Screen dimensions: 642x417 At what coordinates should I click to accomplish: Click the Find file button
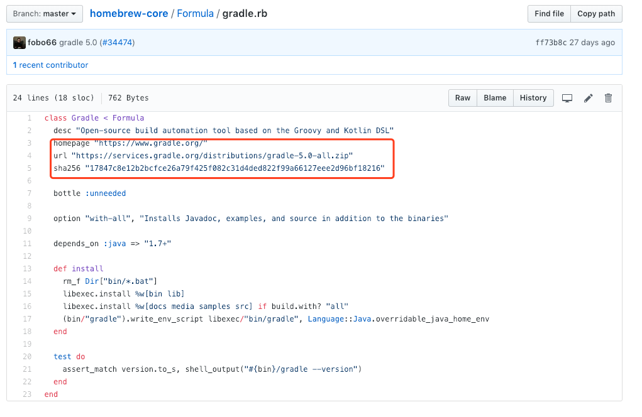[549, 14]
